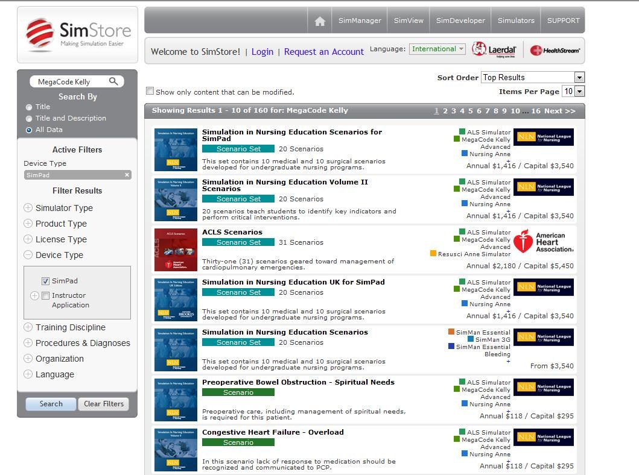The height and width of the screenshot is (475, 639).
Task: Click Next >> pagination link
Action: coord(559,111)
